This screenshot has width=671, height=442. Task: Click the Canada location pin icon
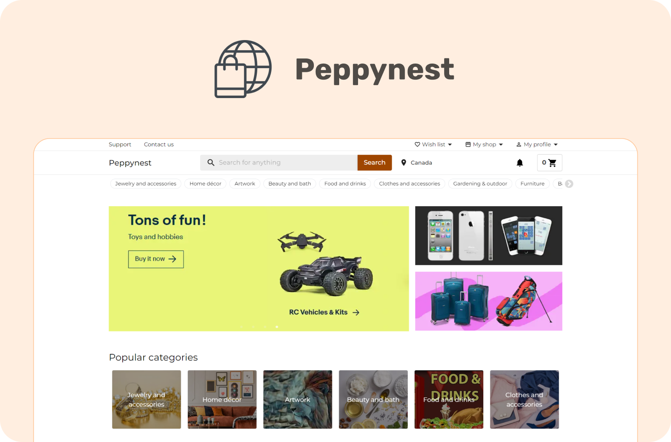404,163
